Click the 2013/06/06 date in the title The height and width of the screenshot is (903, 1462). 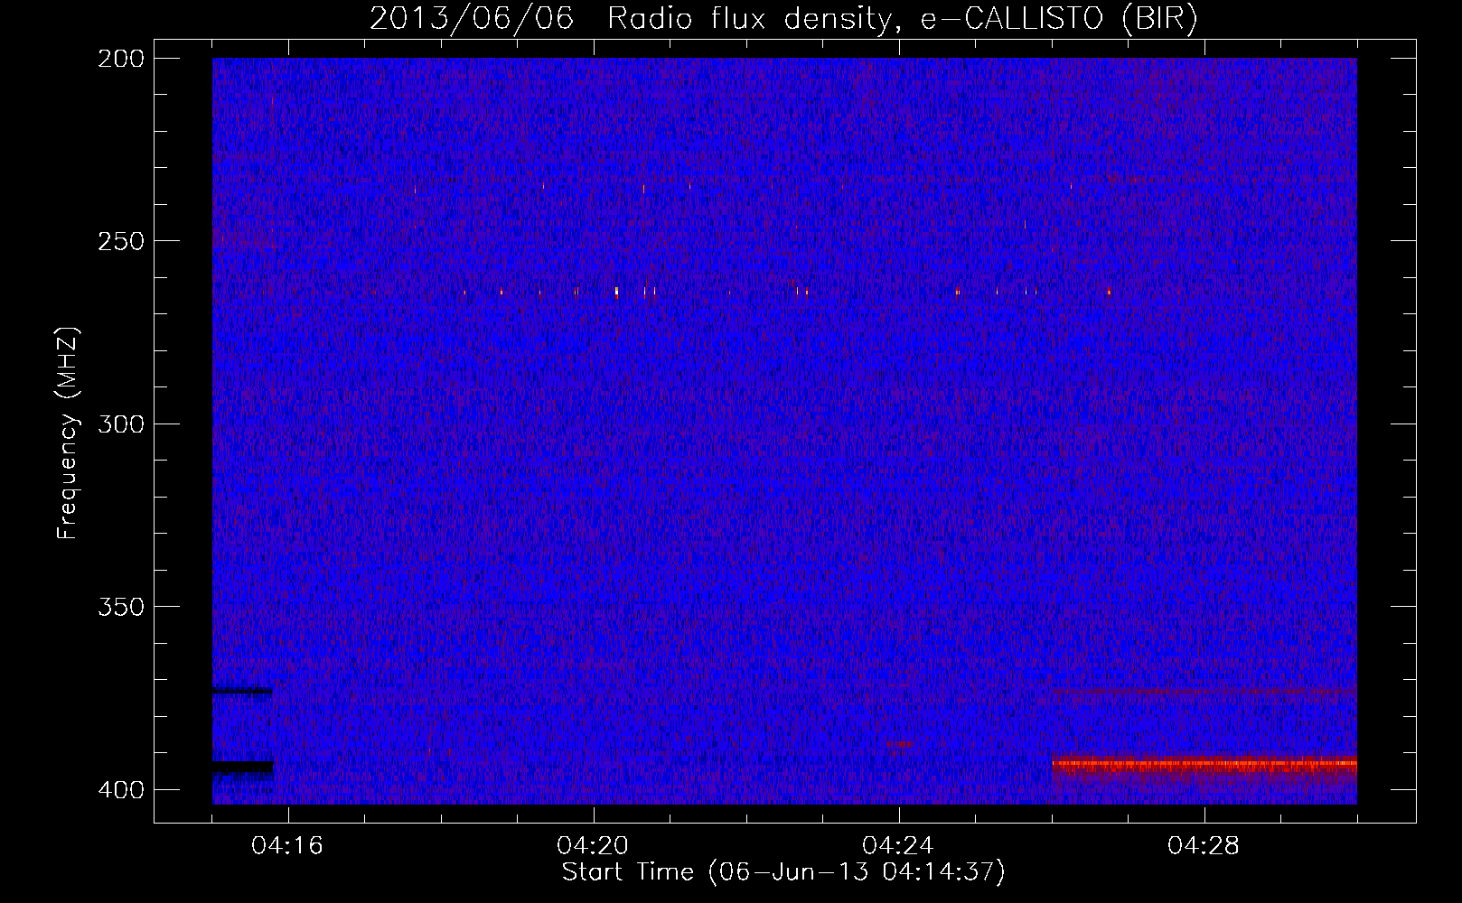pyautogui.click(x=472, y=18)
